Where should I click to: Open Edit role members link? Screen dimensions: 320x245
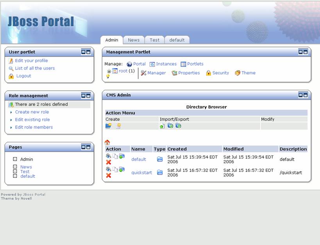34,127
